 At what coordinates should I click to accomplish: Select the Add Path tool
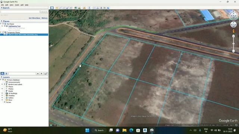point(64,8)
